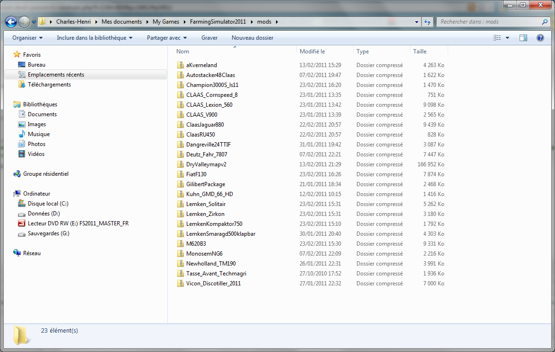The image size is (555, 352).
Task: Select the MonosemNG6 file name
Action: click(x=204, y=254)
